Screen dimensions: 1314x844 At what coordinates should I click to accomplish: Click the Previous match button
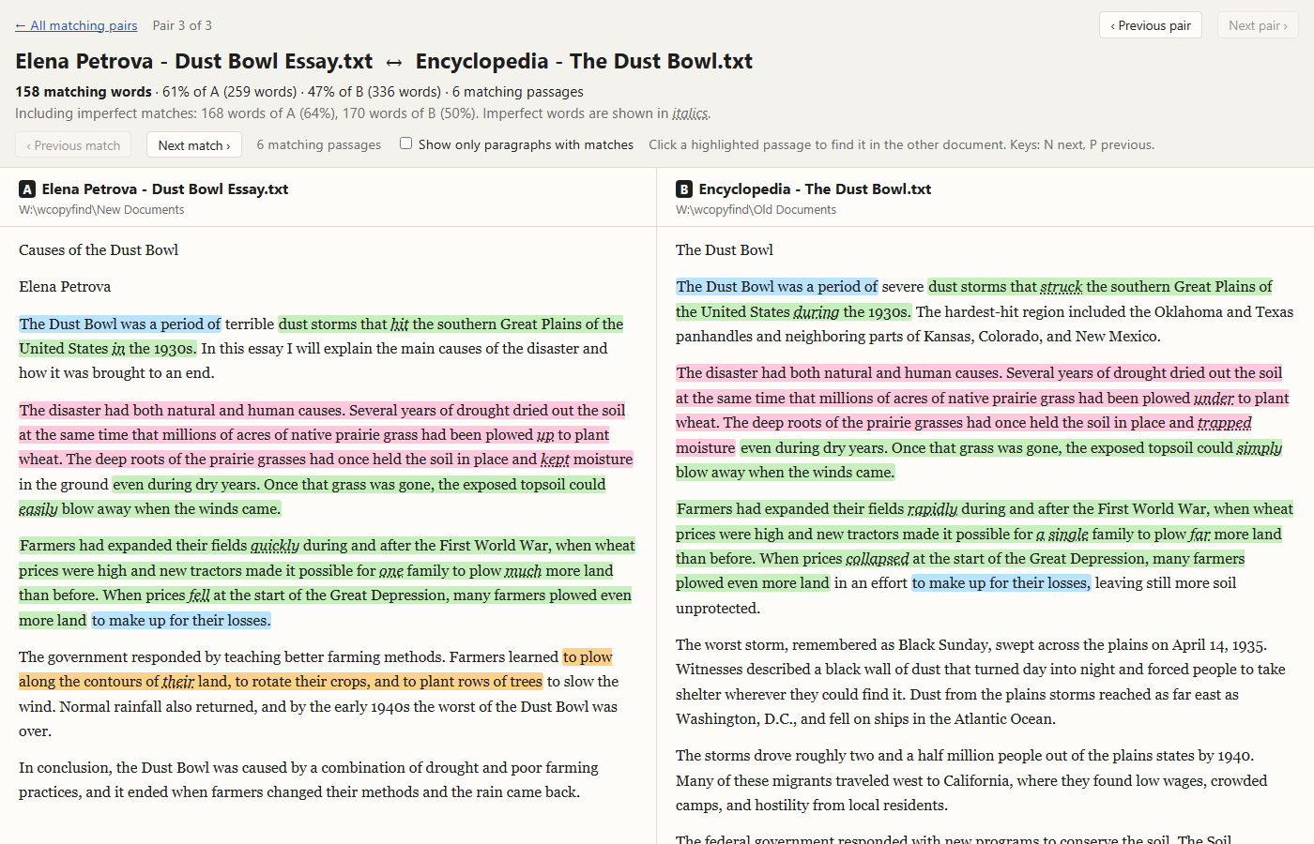coord(73,145)
